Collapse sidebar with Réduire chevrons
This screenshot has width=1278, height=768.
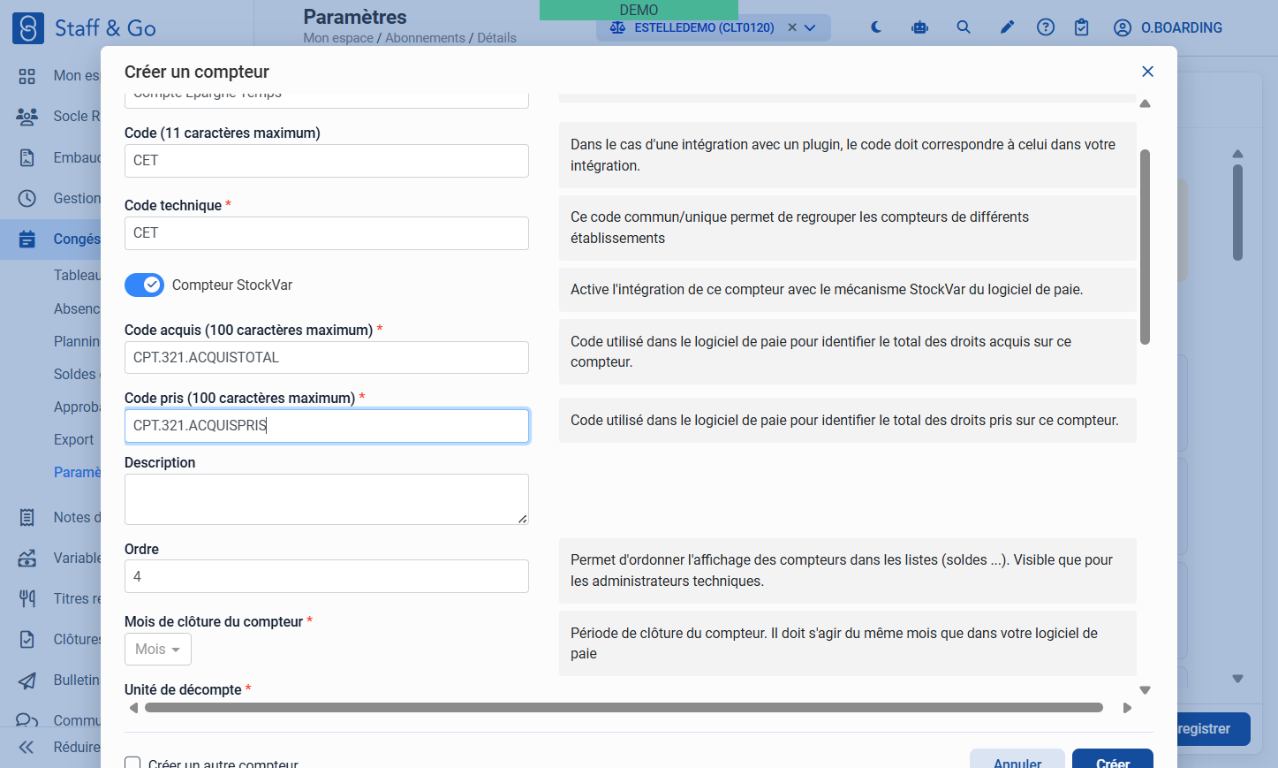point(26,747)
